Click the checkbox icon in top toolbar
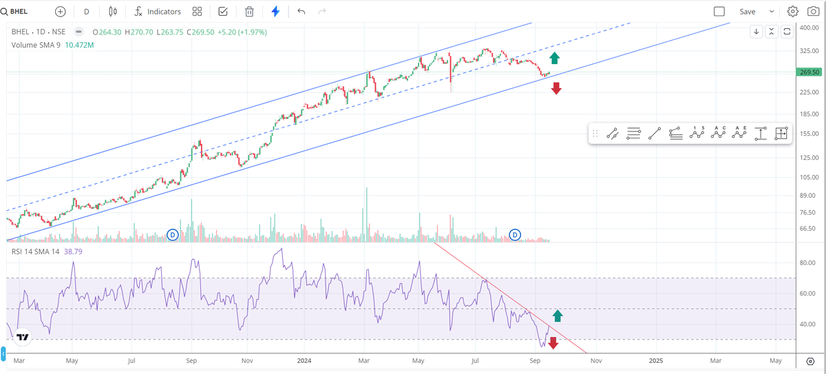826x374 pixels. click(222, 11)
